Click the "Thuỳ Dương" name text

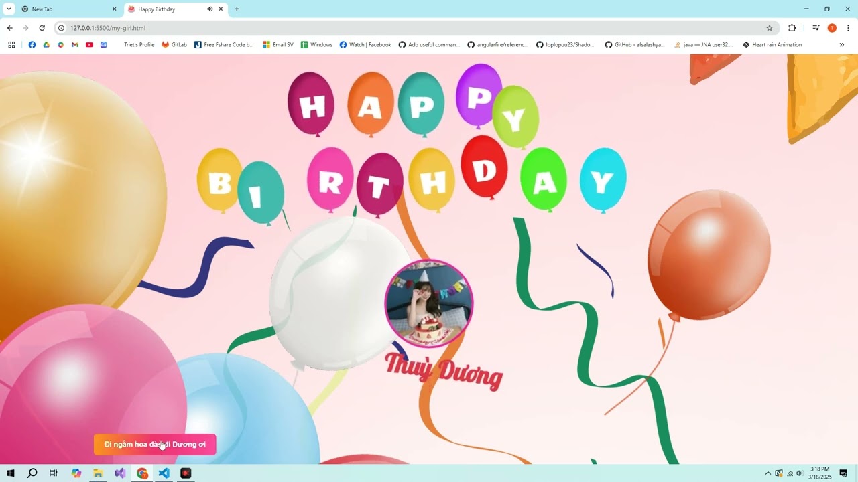(x=444, y=370)
